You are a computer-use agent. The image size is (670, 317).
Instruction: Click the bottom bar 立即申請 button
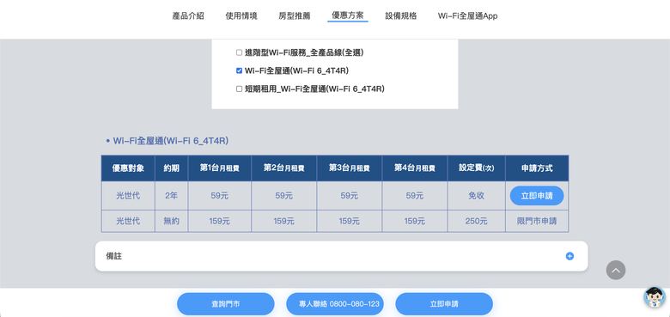(x=444, y=304)
